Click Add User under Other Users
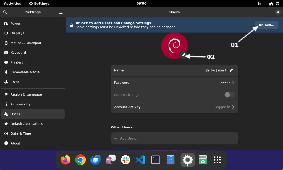The image size is (283, 170). (x=174, y=138)
